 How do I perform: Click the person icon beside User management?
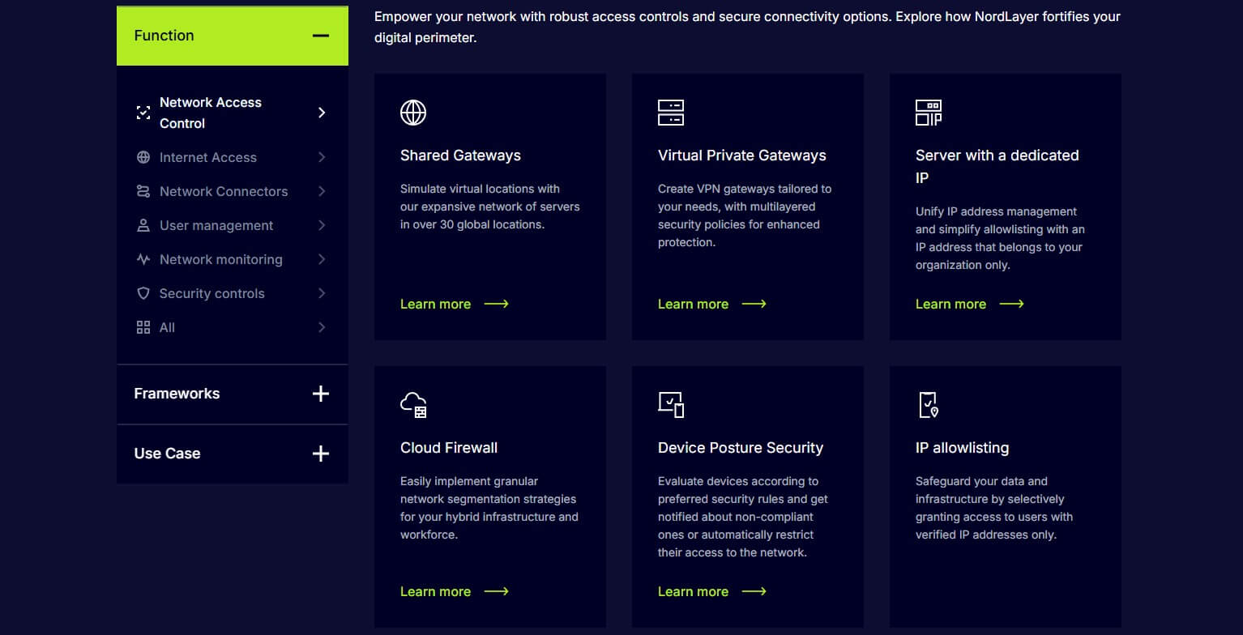pyautogui.click(x=145, y=225)
